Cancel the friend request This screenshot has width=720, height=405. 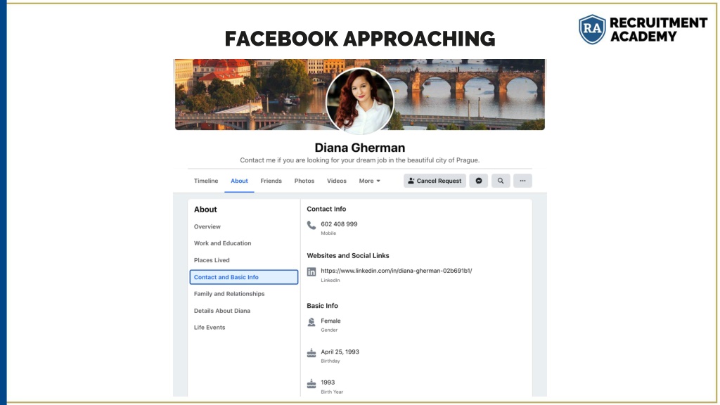(435, 181)
